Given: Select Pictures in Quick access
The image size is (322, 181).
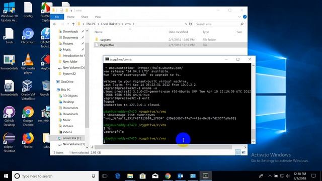Looking at the screenshot, I should pyautogui.click(x=68, y=44).
